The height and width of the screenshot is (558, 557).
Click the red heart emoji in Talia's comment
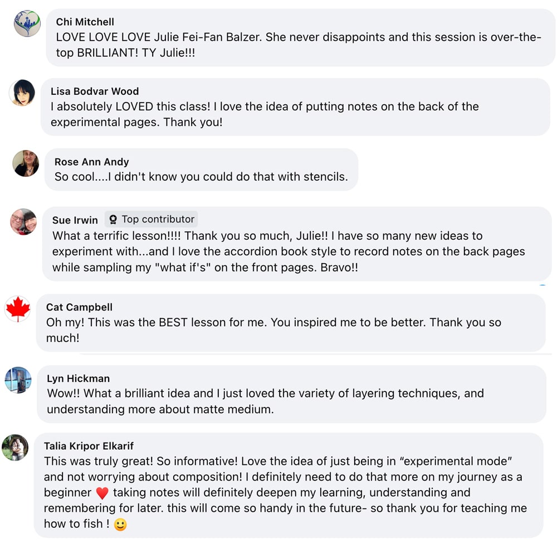(x=102, y=493)
